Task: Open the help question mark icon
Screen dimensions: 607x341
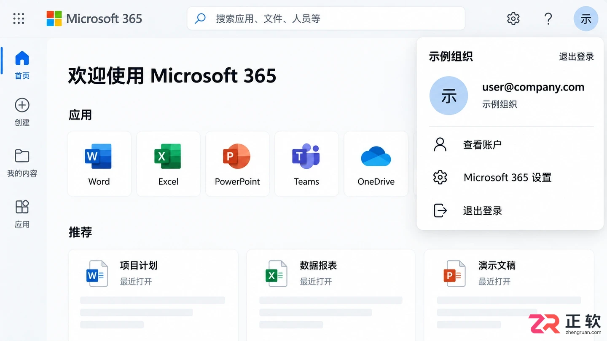Action: [548, 19]
